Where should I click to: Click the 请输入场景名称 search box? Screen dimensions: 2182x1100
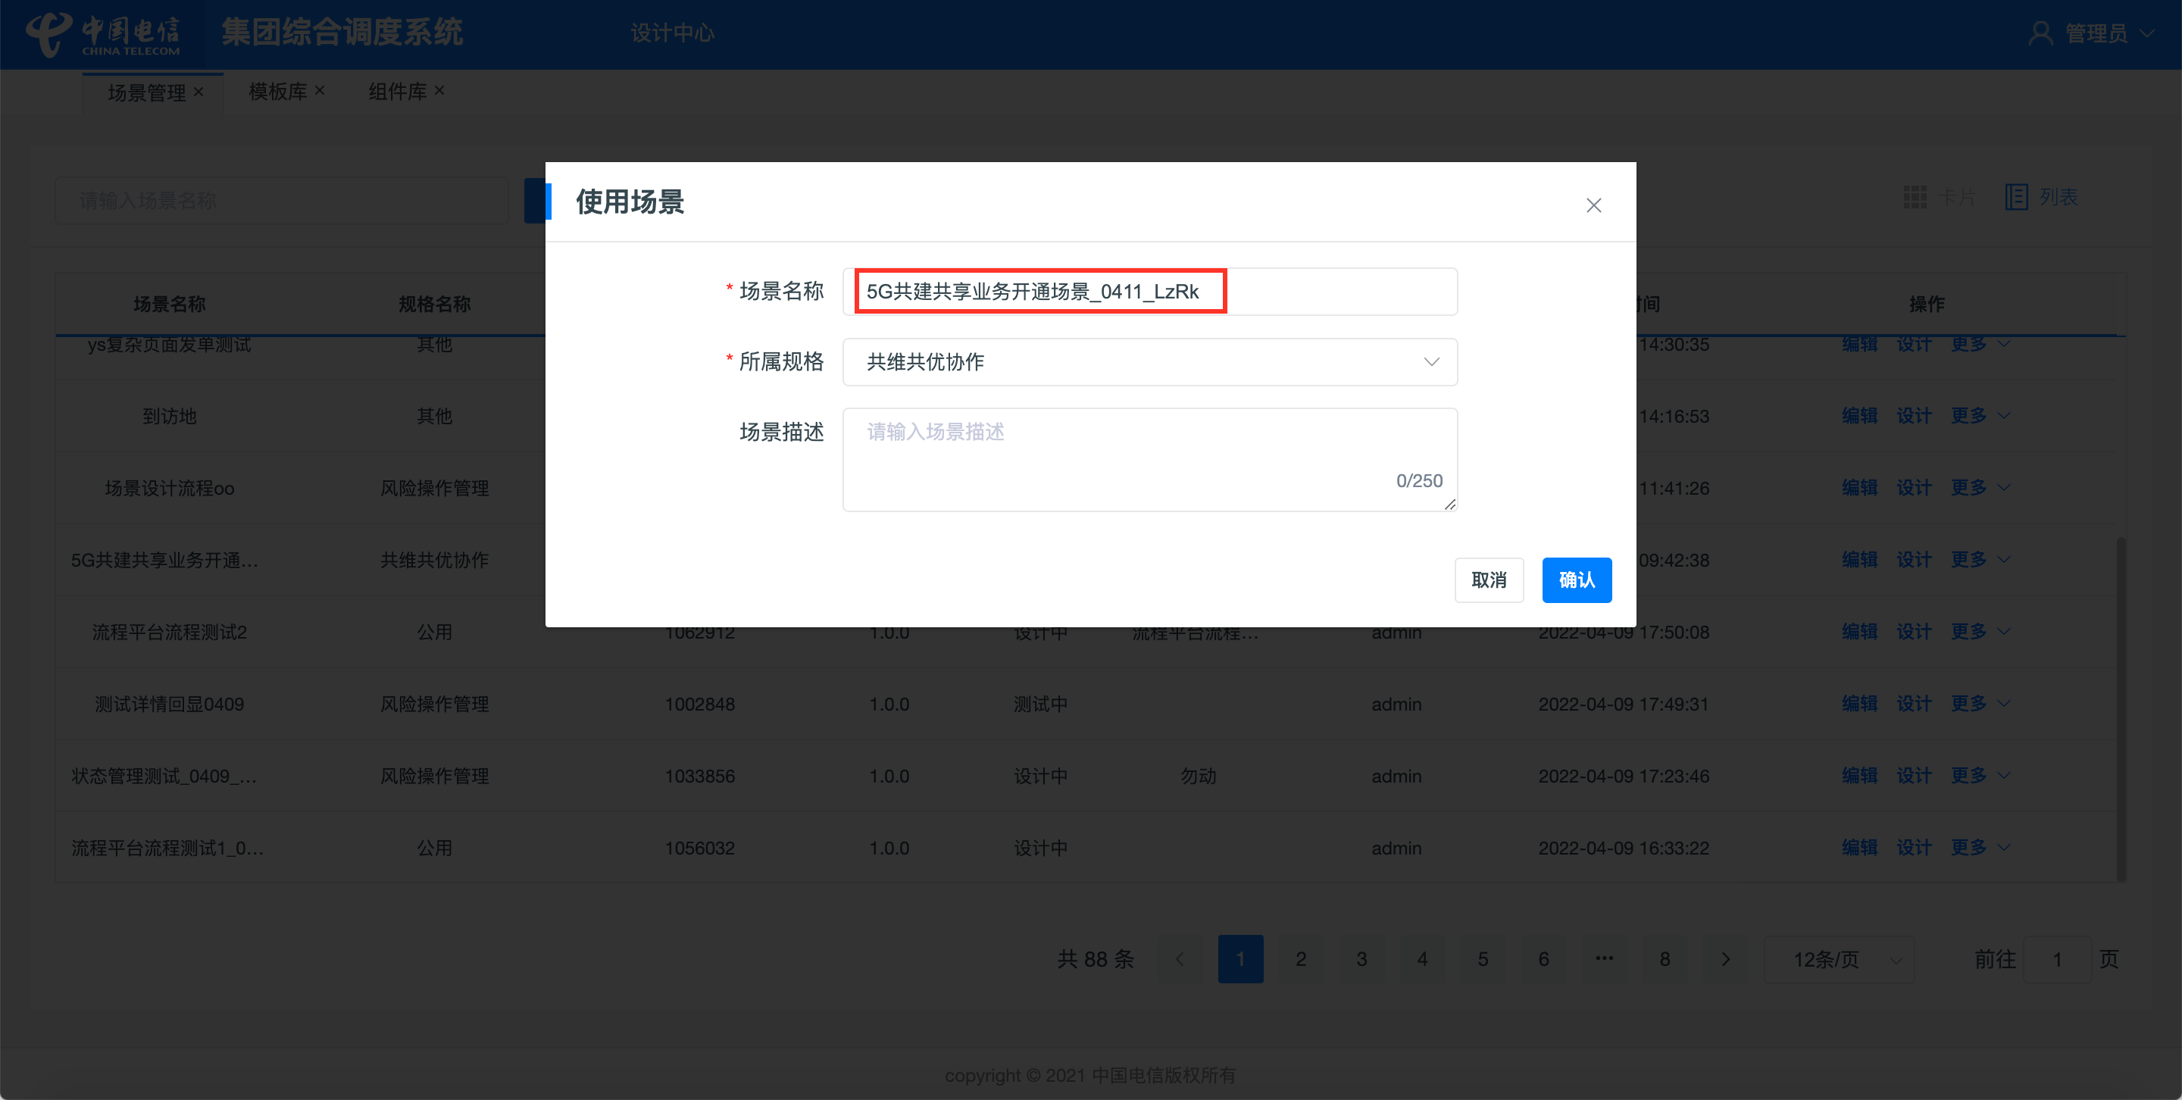pos(281,201)
